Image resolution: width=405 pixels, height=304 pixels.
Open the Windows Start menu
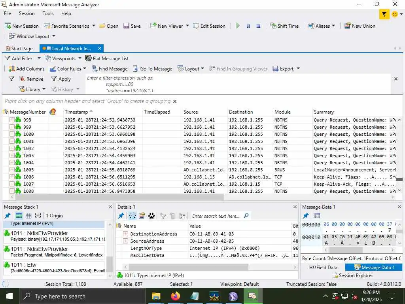point(9,296)
